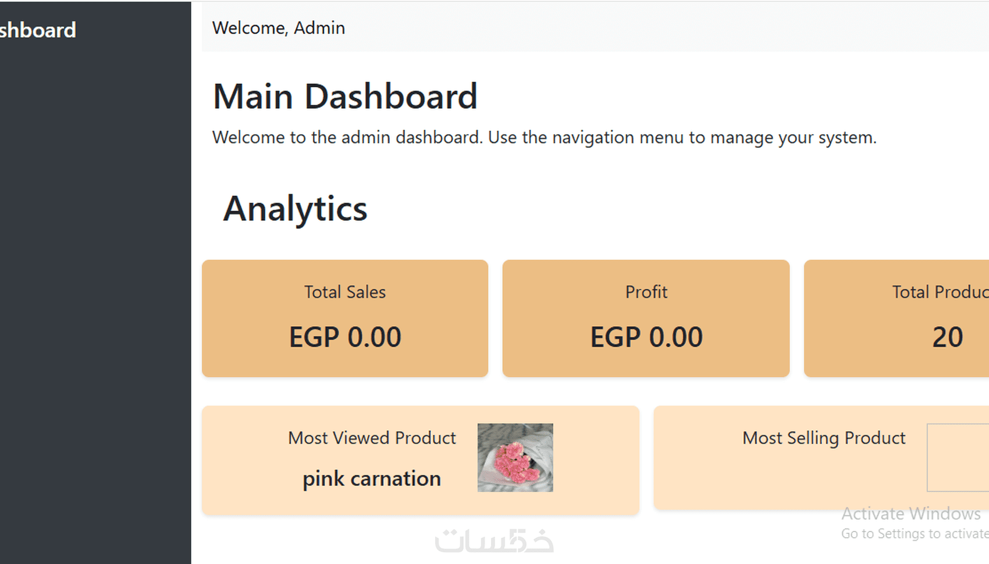Click the empty dark sidebar panel
The height and width of the screenshot is (564, 989).
coord(95,302)
